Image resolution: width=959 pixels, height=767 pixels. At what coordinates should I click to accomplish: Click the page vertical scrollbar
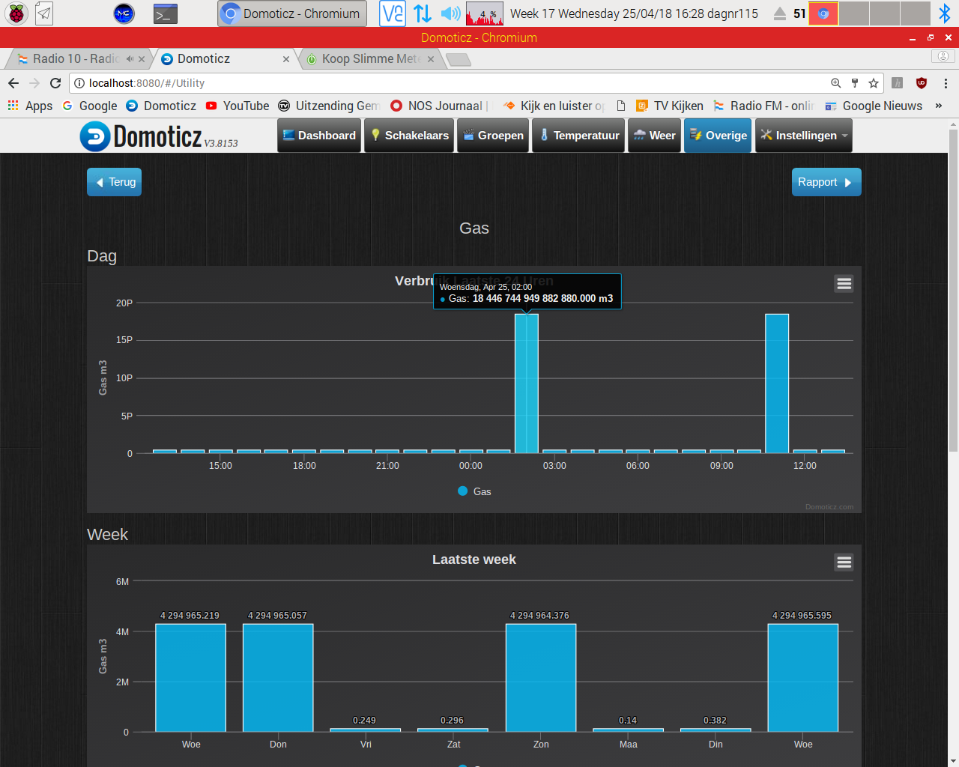point(953,291)
